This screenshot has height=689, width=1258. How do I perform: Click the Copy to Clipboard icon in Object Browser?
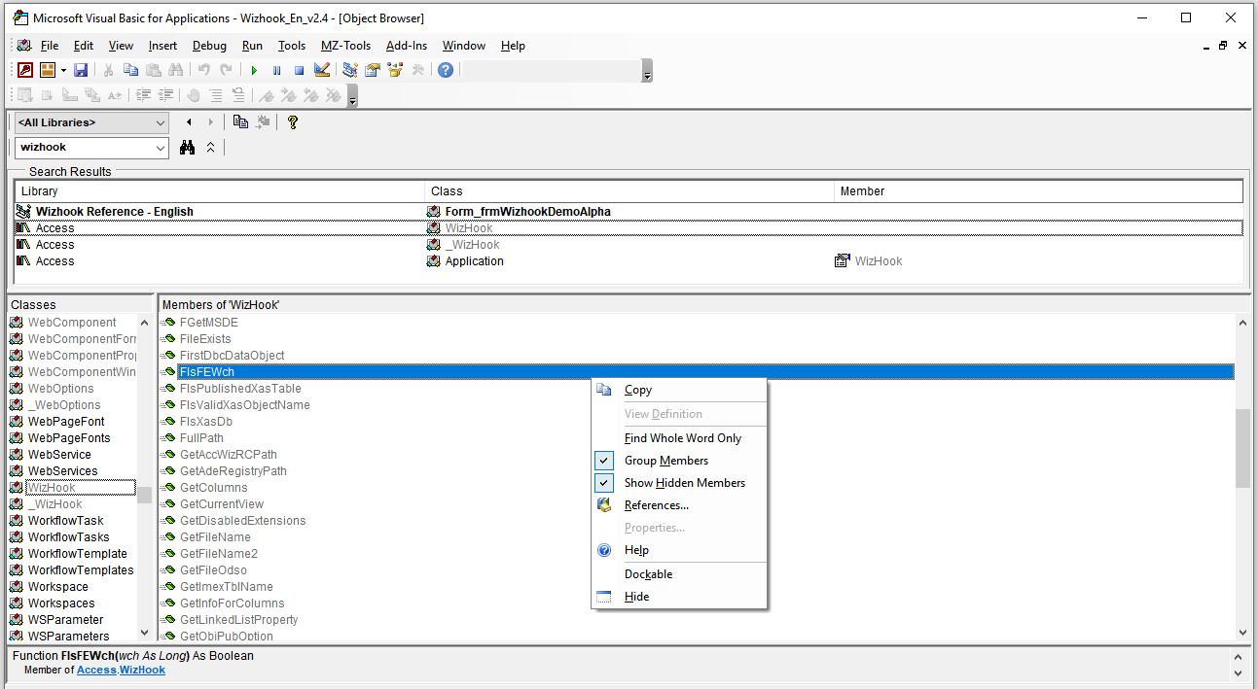coord(240,122)
